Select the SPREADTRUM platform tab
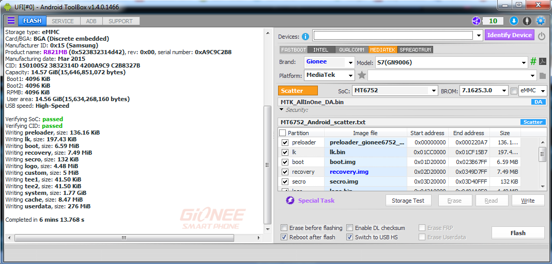 [416, 50]
